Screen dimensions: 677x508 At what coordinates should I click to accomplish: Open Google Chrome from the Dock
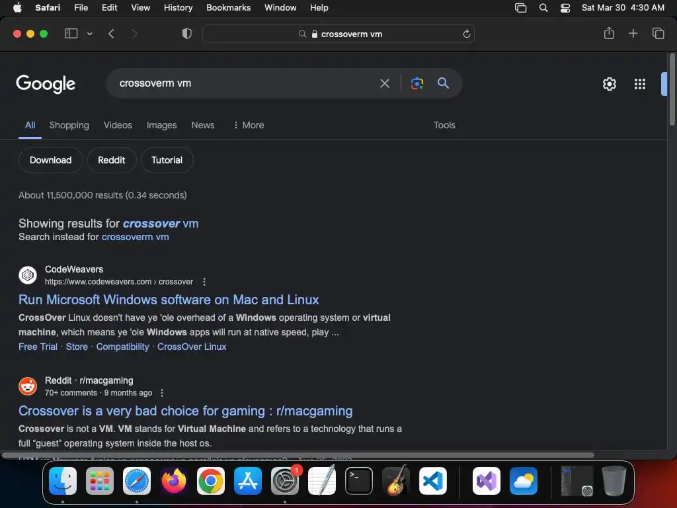point(211,481)
